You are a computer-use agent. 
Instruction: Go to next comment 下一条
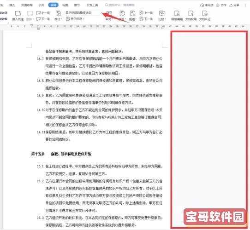click(x=43, y=19)
